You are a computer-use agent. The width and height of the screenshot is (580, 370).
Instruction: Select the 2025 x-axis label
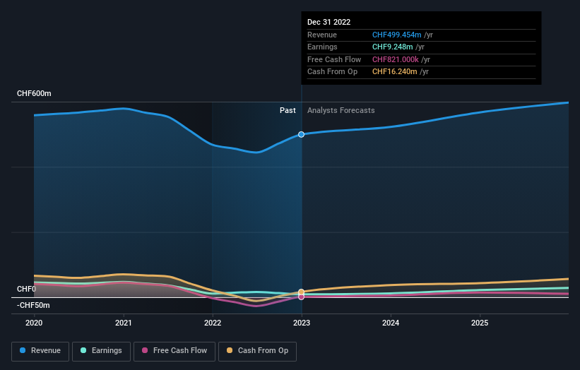pos(480,323)
